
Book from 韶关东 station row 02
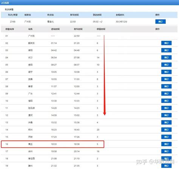[166, 43]
